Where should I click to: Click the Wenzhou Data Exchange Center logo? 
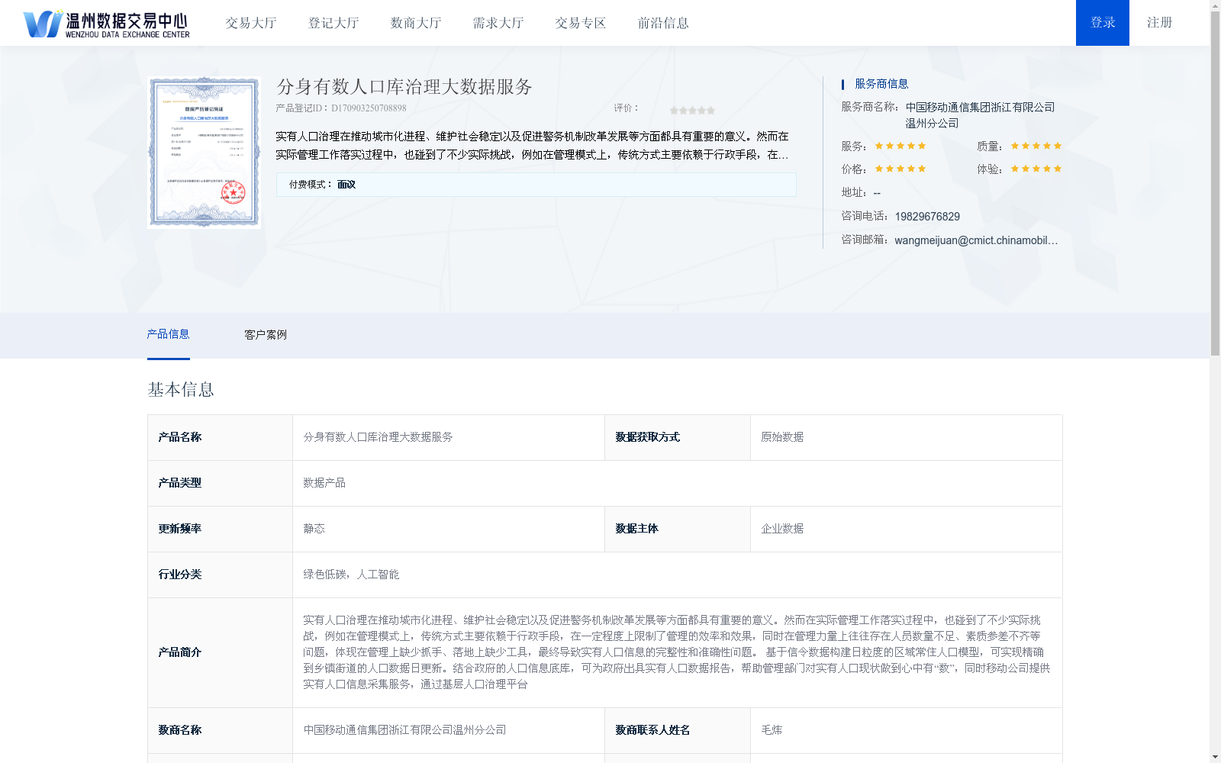106,24
